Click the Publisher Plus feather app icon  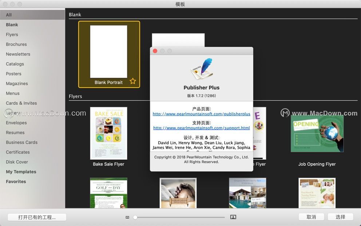(202, 69)
